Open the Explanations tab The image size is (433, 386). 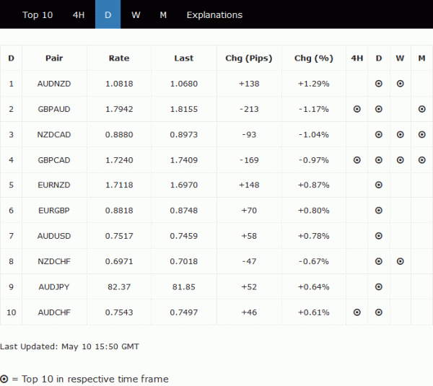[214, 14]
